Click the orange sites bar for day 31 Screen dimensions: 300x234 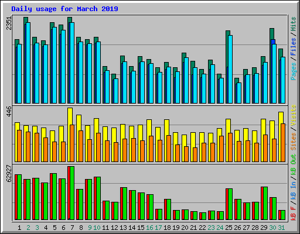[x=283, y=143]
